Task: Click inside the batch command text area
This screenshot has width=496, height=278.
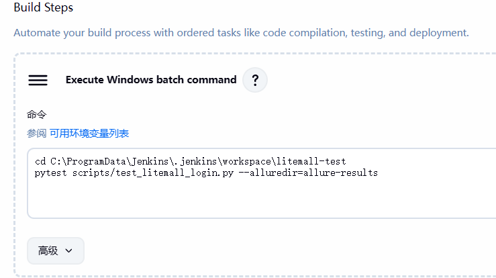Action: click(261, 183)
